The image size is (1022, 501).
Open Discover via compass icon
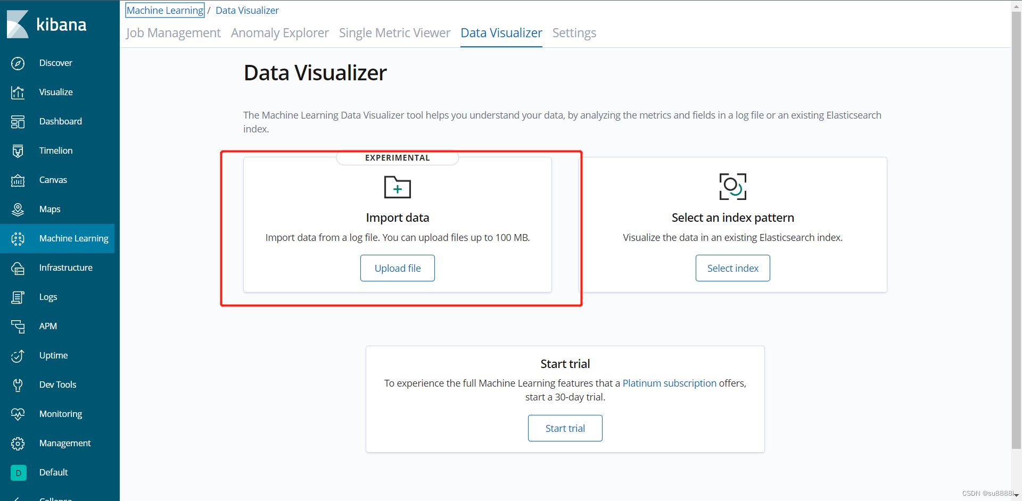coord(18,63)
